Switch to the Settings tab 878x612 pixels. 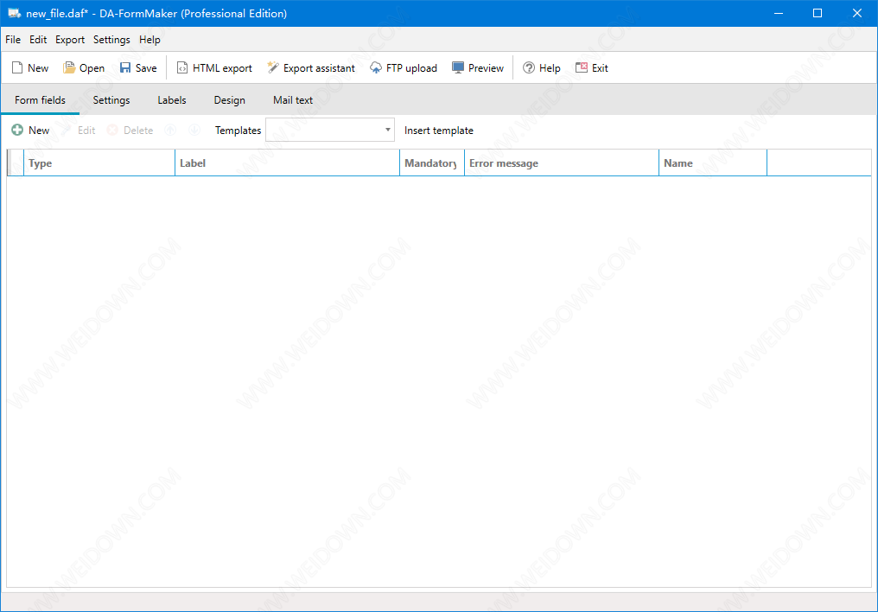point(111,100)
